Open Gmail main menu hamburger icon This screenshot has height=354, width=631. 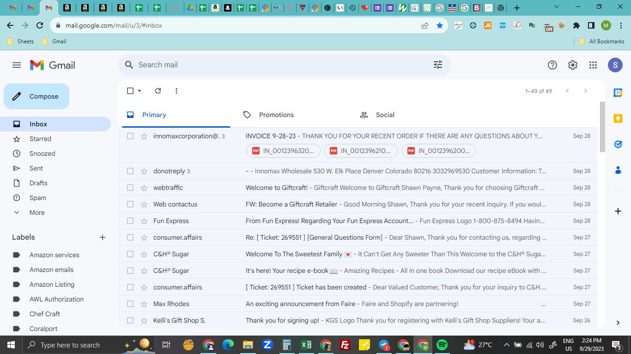pyautogui.click(x=17, y=65)
